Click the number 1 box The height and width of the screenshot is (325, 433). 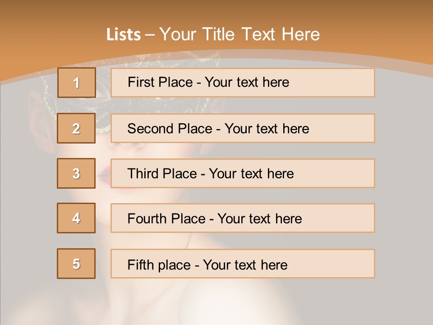[76, 83]
